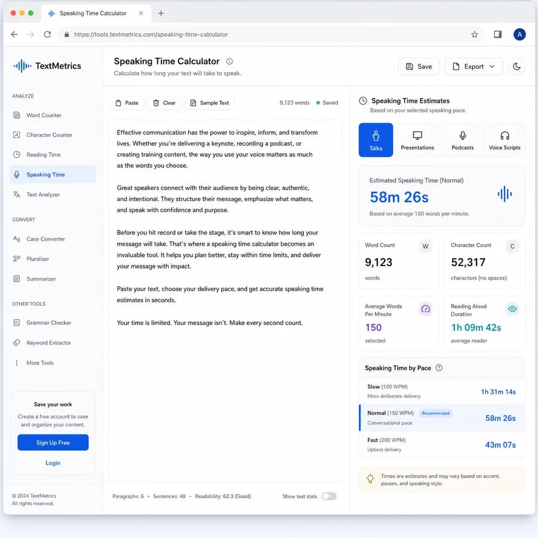
Task: Click the Keyword Extractor tag icon
Action: 17,343
